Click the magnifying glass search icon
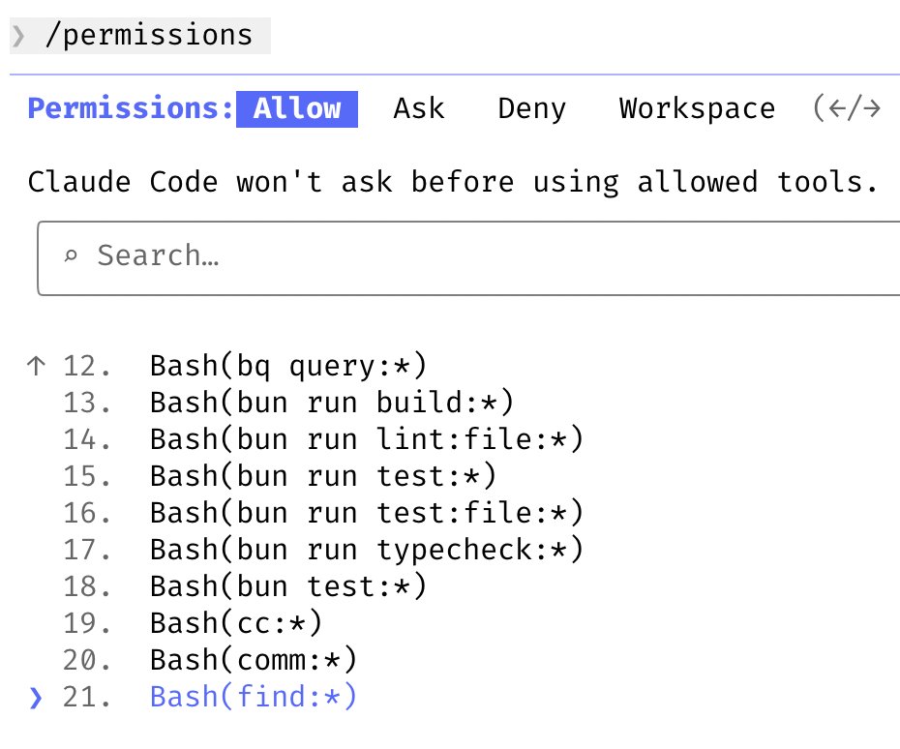Viewport: 900px width, 749px height. (74, 256)
